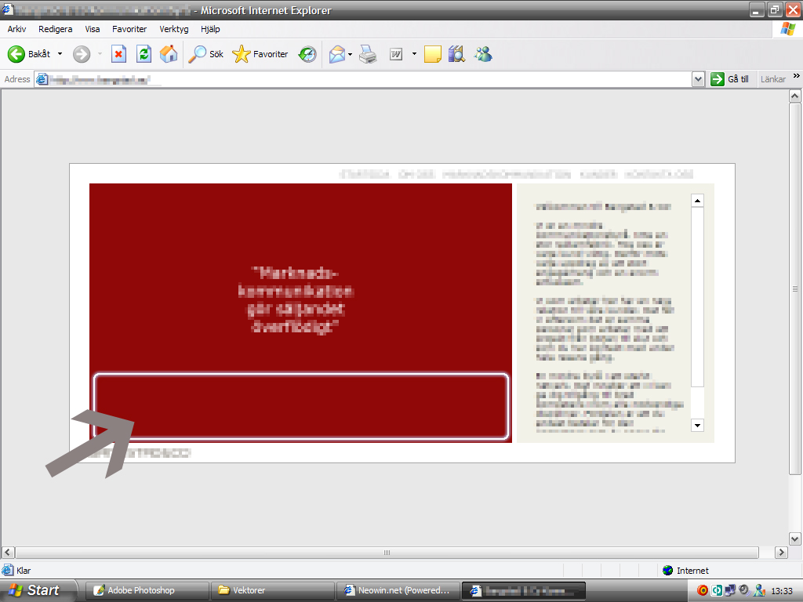Switch to Vektorer folder taskbar button
Viewport: 803px width, 602px height.
tap(272, 590)
